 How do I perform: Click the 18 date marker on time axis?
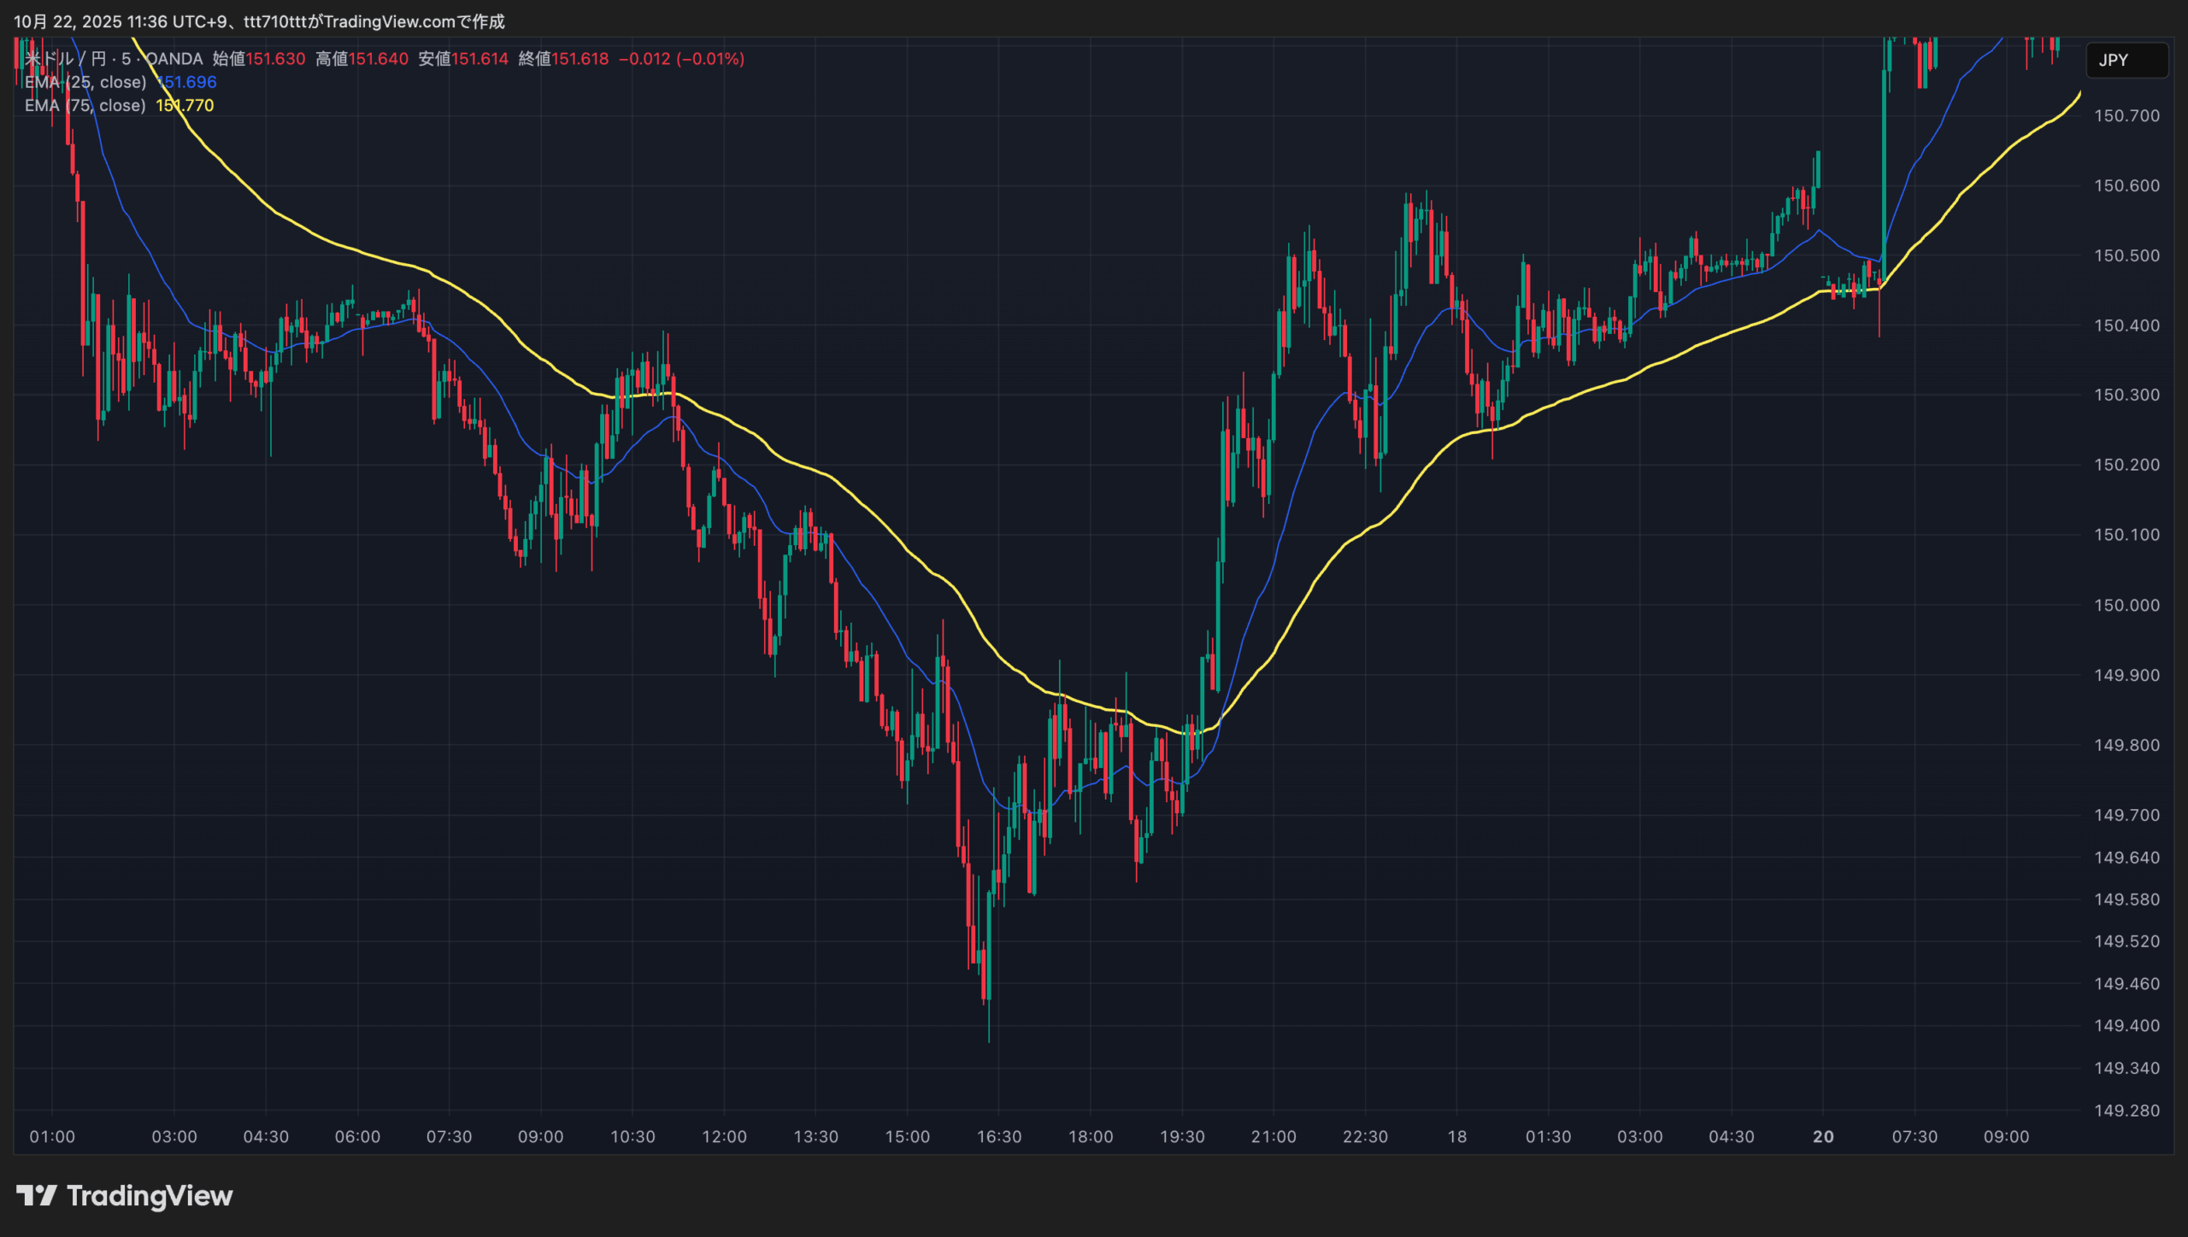1457,1136
